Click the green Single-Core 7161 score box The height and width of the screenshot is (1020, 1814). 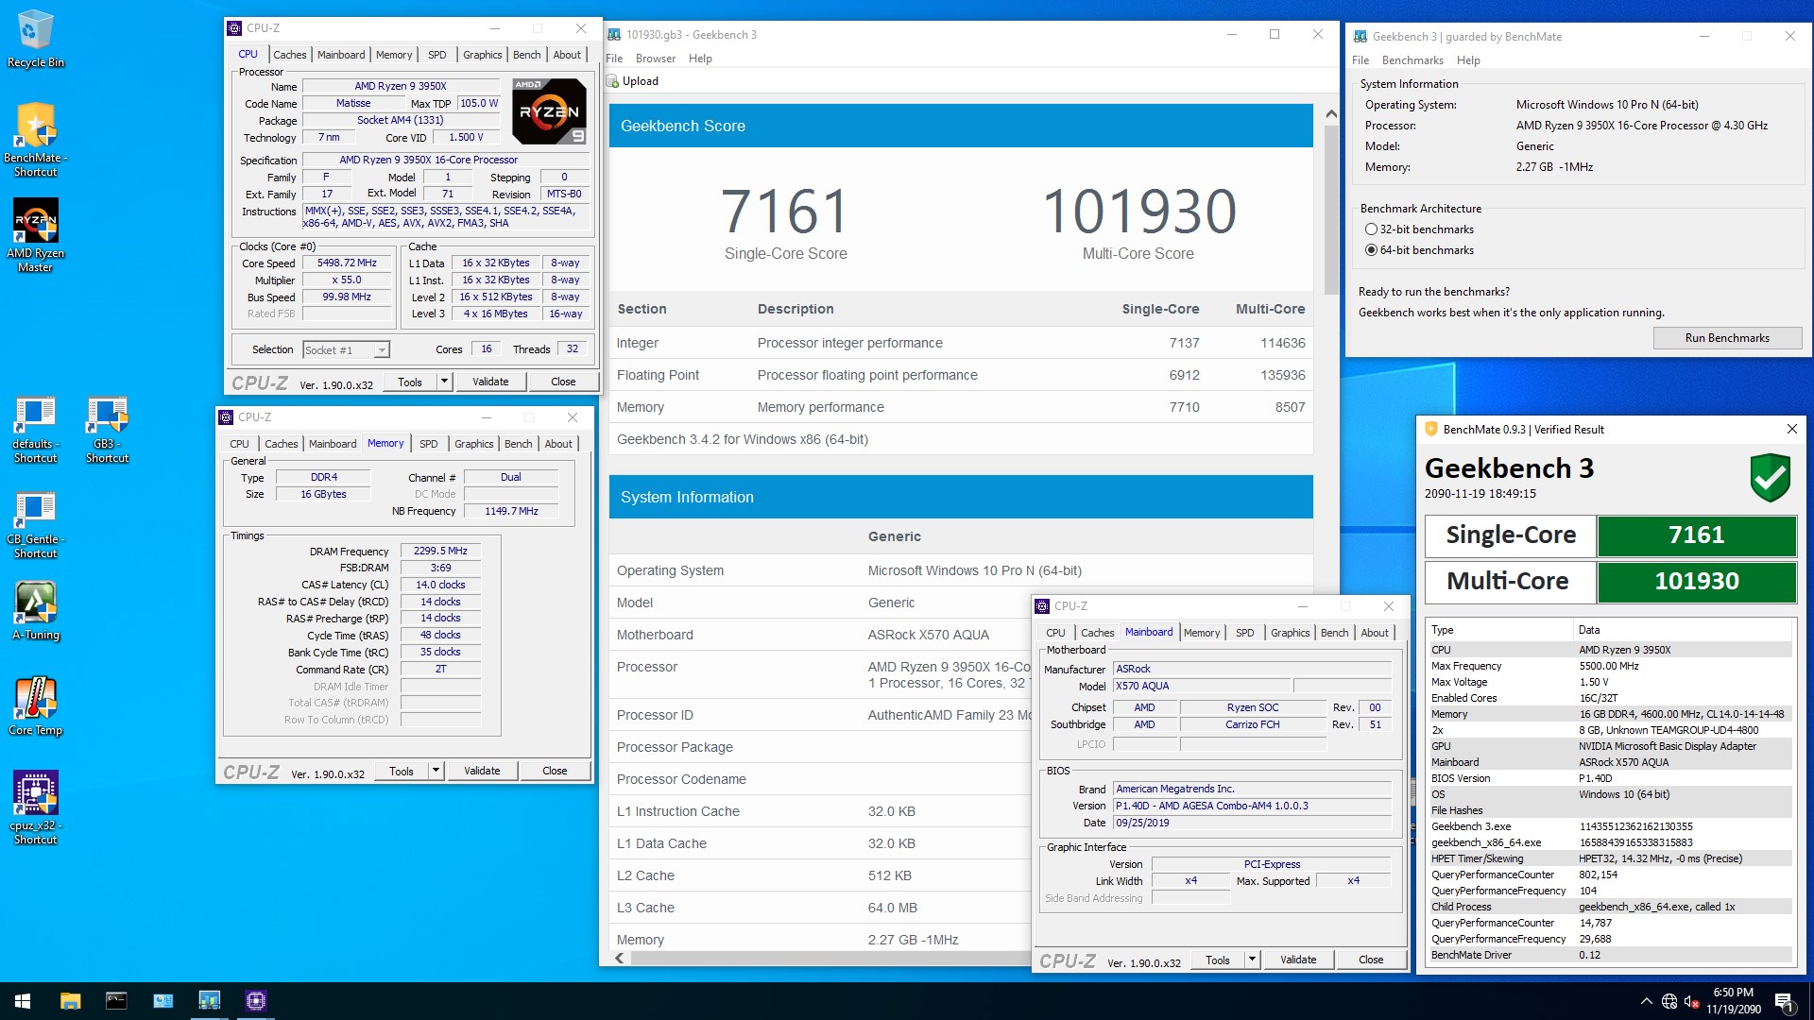(x=1697, y=535)
